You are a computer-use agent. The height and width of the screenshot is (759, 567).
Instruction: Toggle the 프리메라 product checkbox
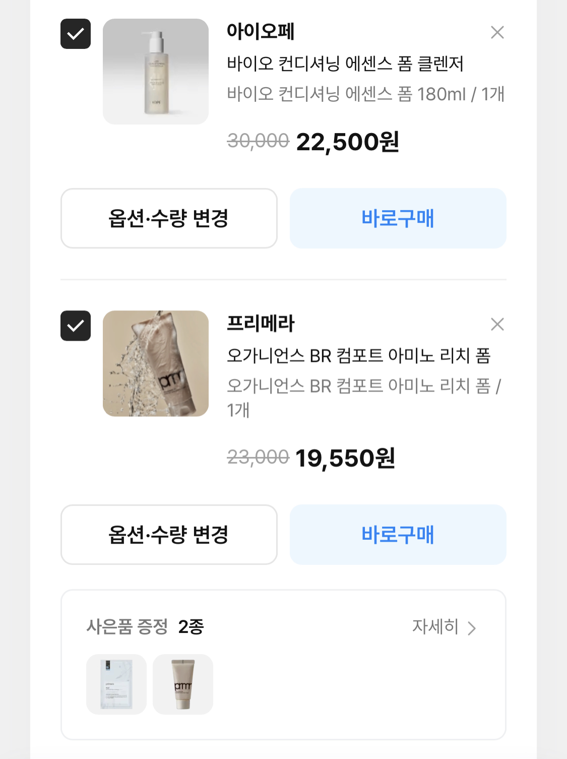click(x=76, y=326)
